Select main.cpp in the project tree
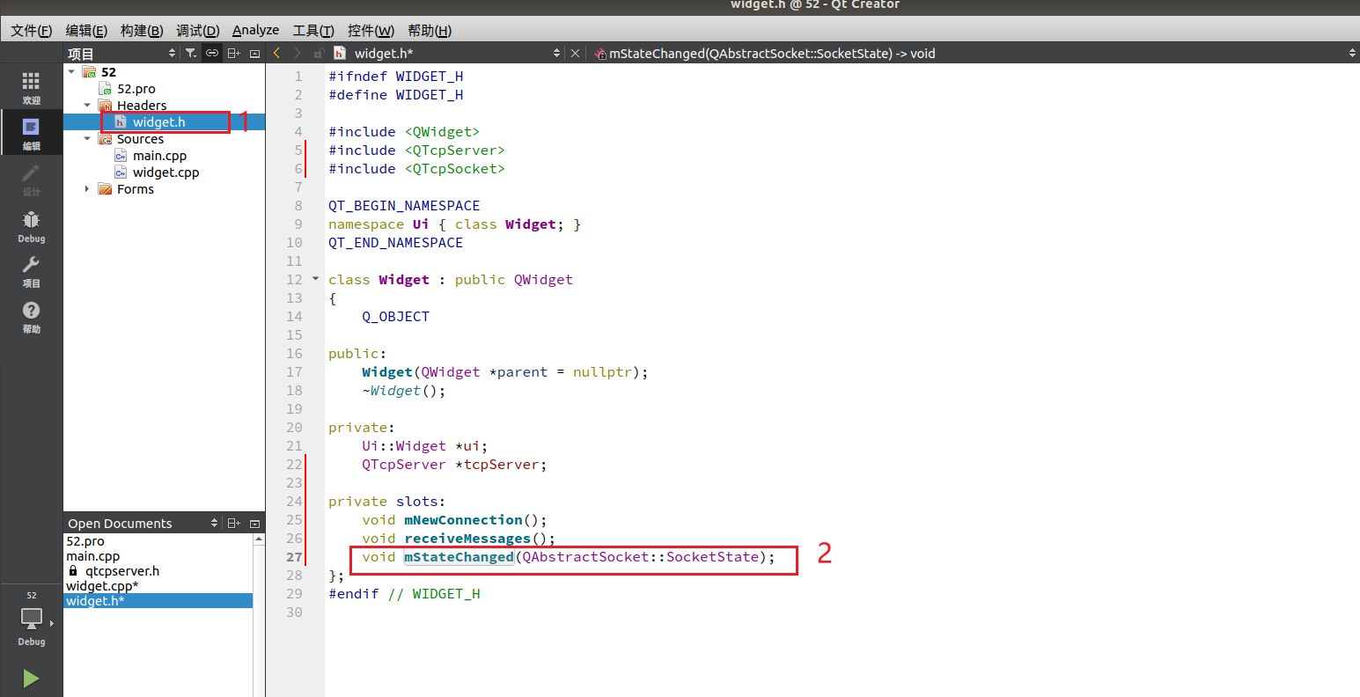The image size is (1360, 697). coord(159,156)
